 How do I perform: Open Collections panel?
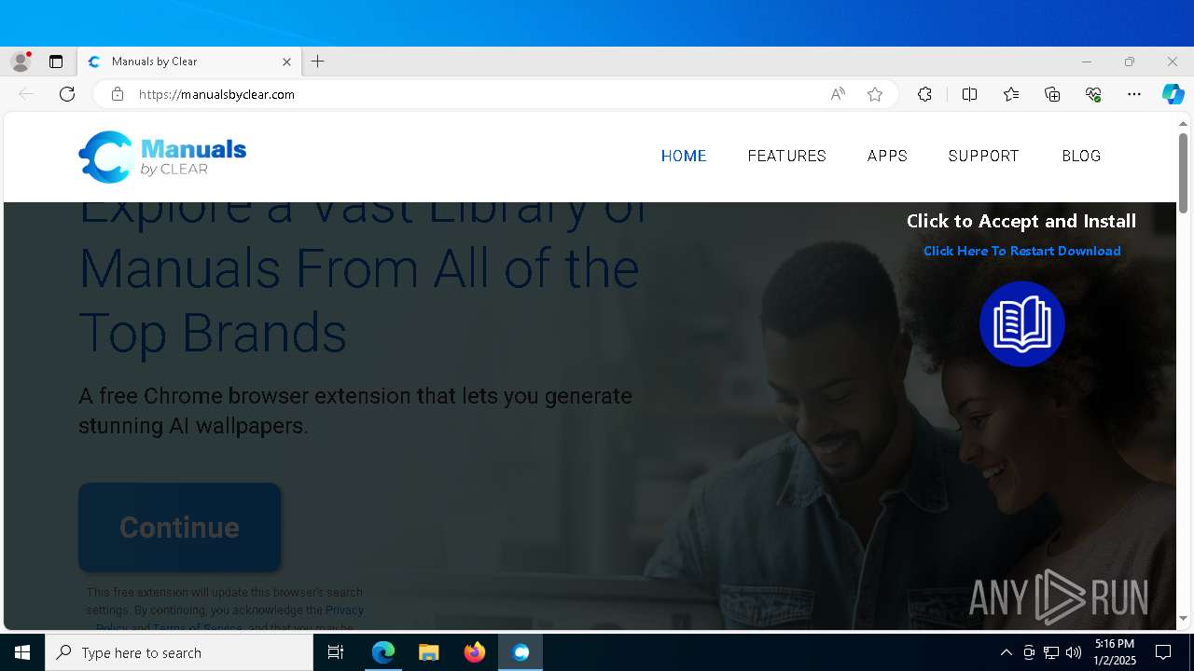pyautogui.click(x=1052, y=94)
